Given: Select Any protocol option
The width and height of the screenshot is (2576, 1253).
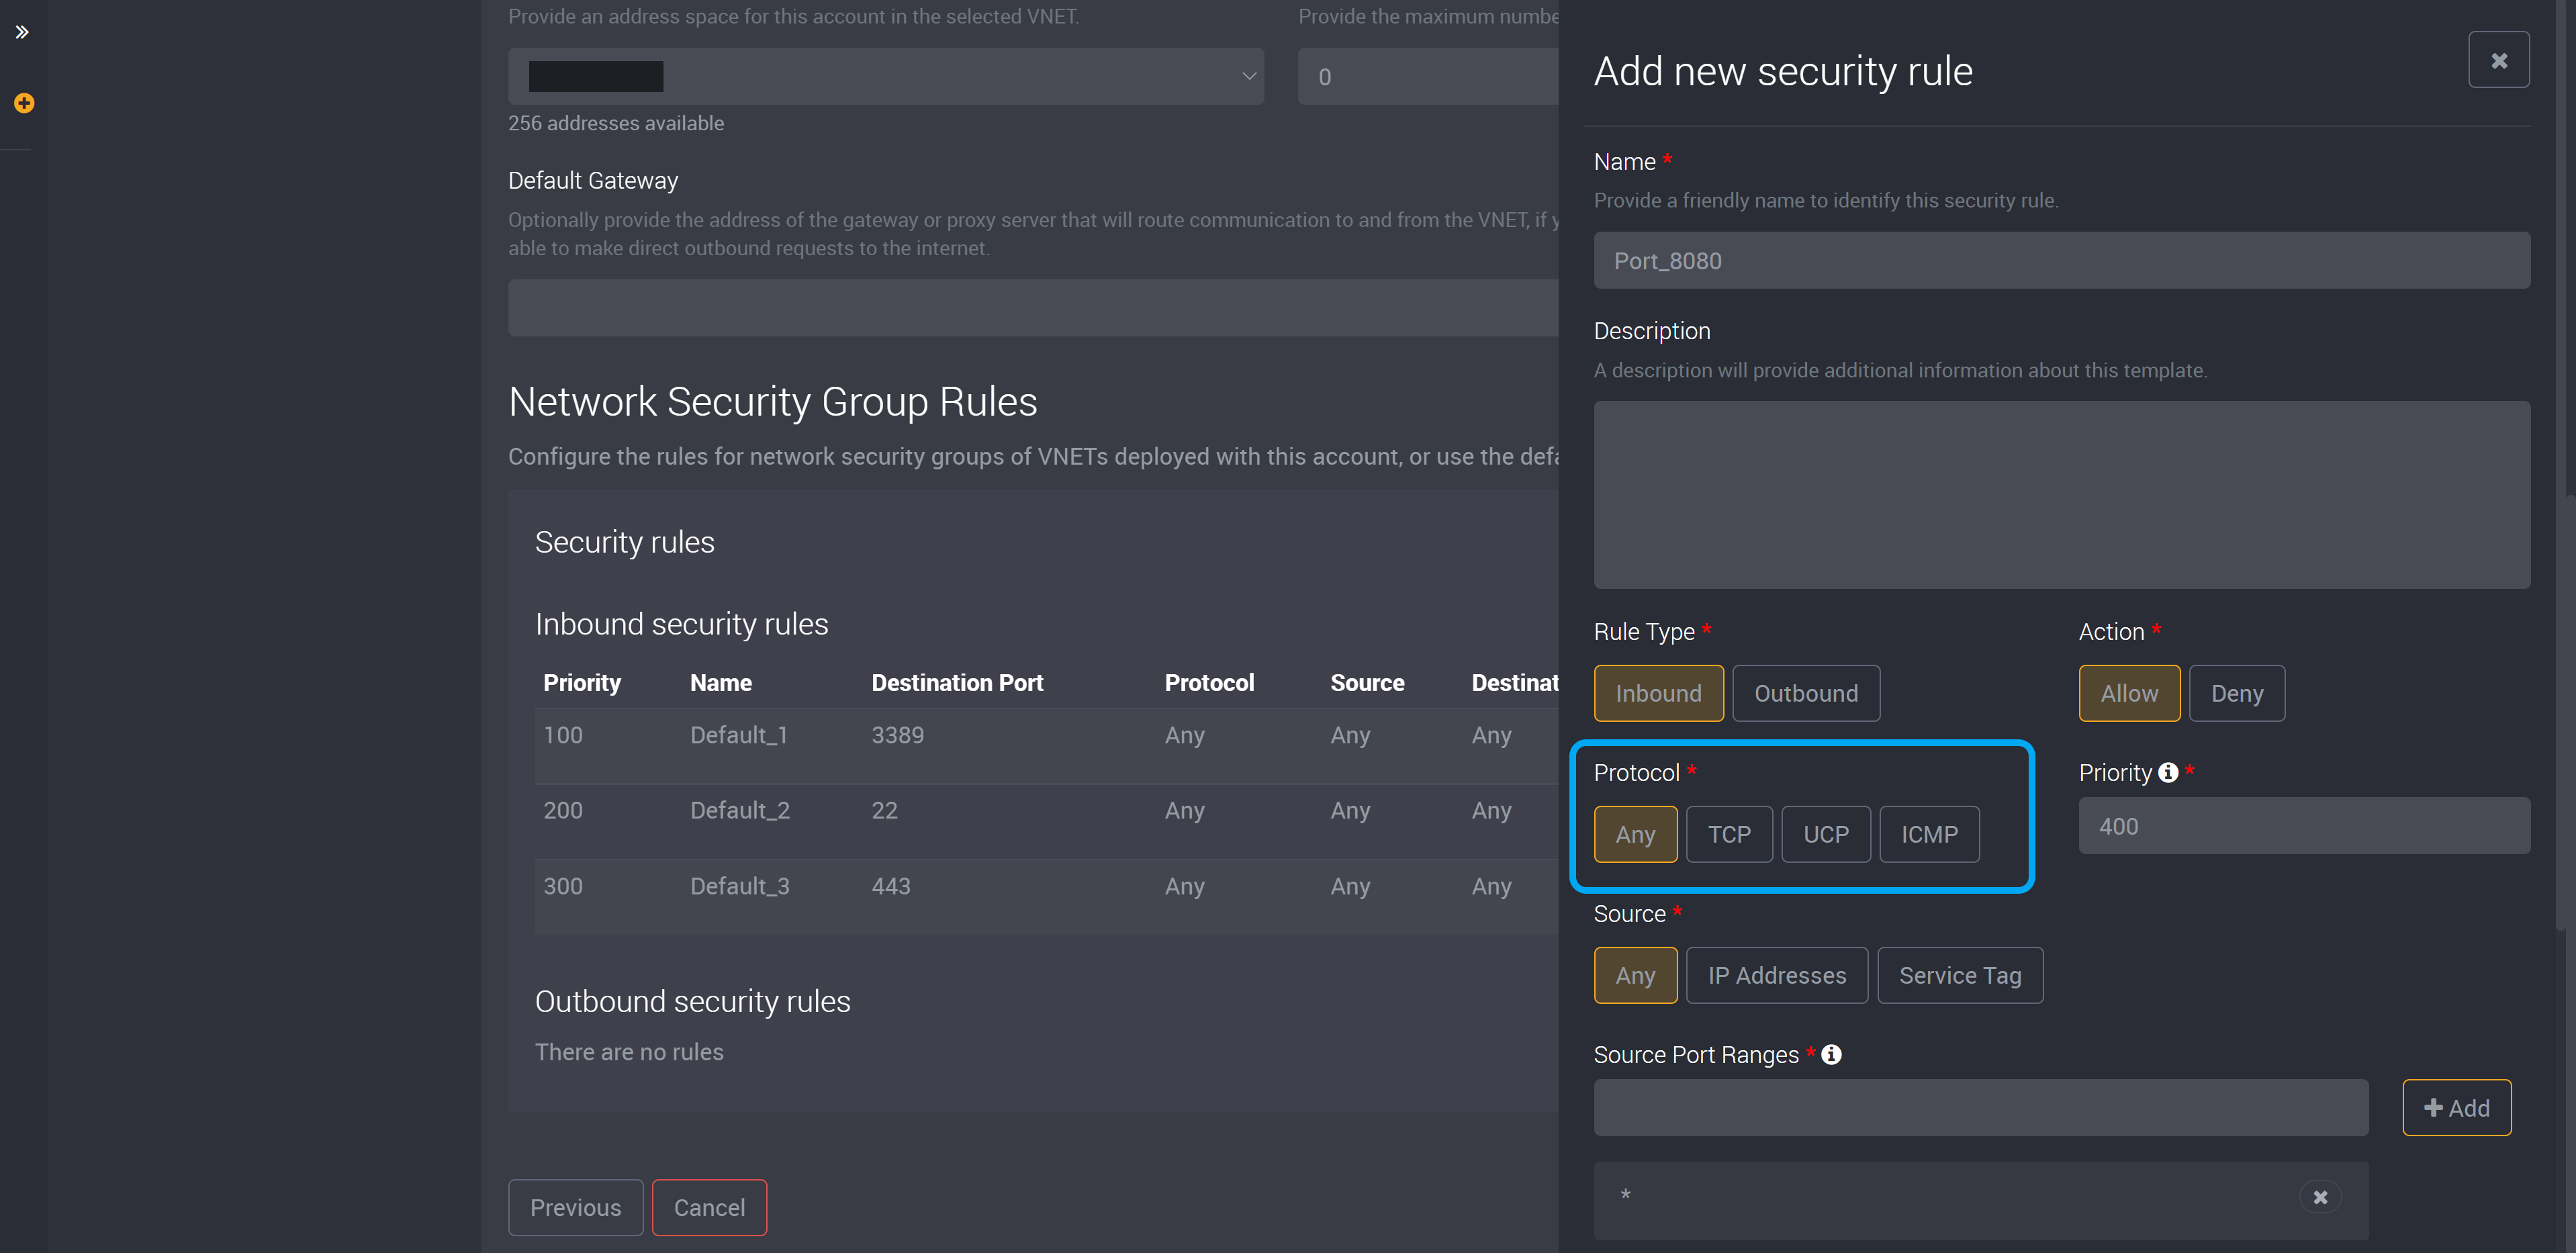Looking at the screenshot, I should (x=1635, y=834).
